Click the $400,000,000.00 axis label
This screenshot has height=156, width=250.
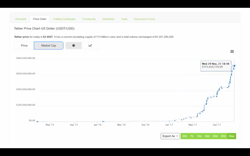[26, 89]
